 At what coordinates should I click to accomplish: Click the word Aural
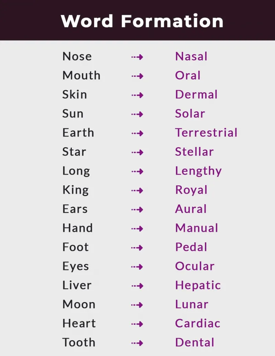tap(191, 209)
